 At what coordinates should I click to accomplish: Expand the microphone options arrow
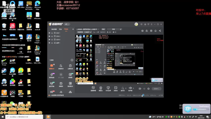[126, 88]
